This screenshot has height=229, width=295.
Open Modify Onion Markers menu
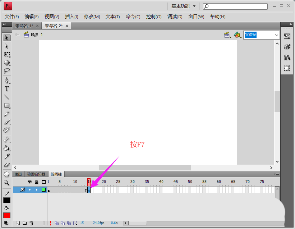point(75,223)
